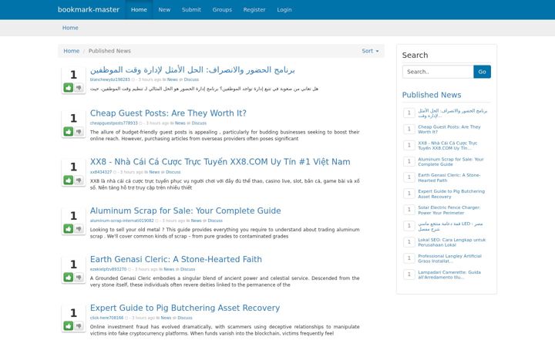
Task: Open sidebar link 'XX8 - Nhà Cái Cá Cược Trực'
Action: [x=447, y=146]
